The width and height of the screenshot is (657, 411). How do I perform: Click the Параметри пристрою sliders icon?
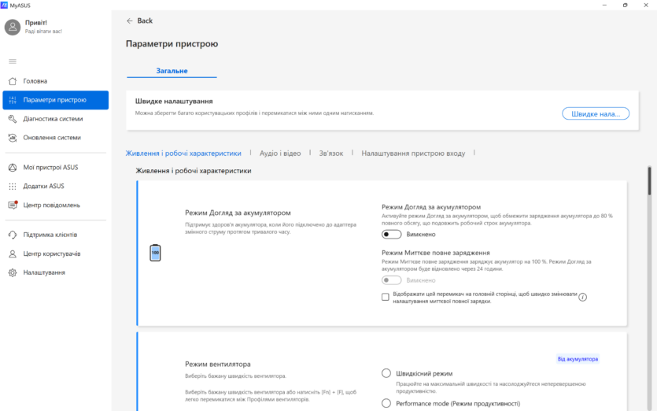(x=13, y=100)
